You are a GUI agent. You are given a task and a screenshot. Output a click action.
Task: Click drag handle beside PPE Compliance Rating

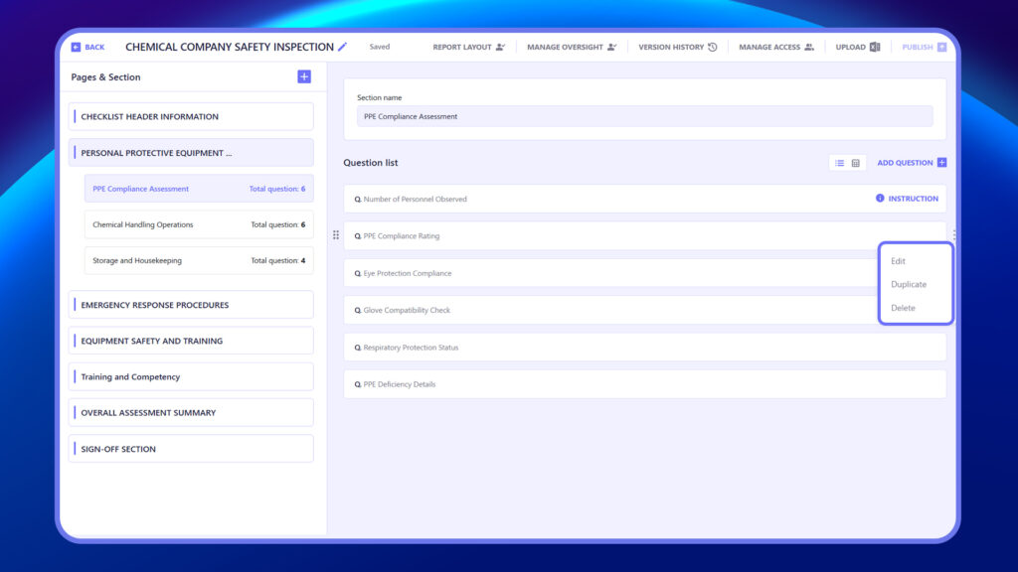[336, 234]
